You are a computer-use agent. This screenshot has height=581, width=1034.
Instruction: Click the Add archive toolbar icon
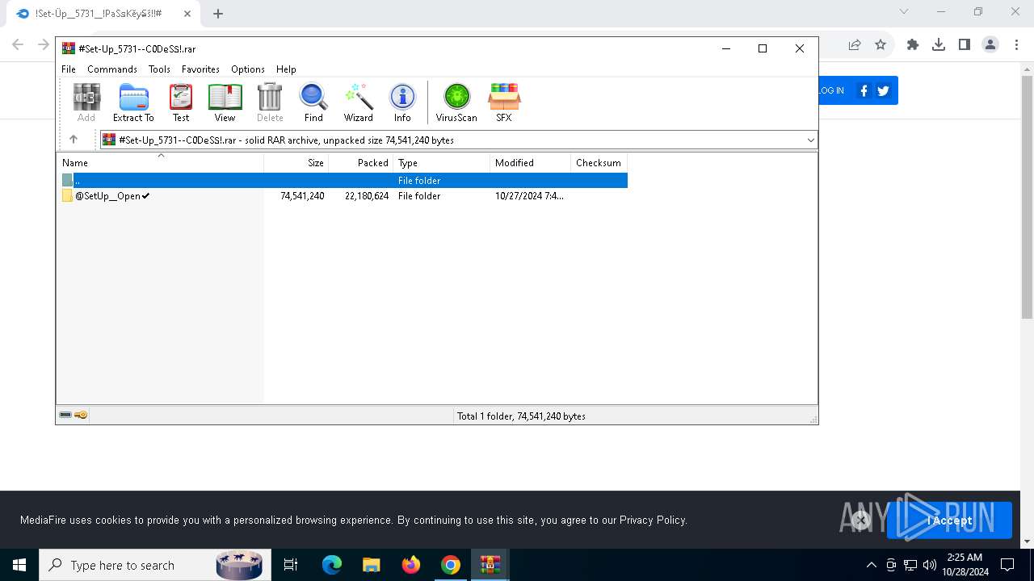(86, 102)
